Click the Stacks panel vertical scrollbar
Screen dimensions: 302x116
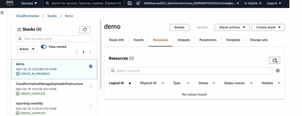tap(100, 54)
